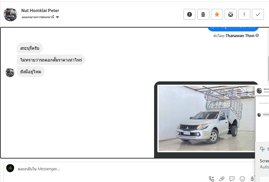Select message 'ไม่ทราบว่ารถคอกตั้มราคาเท่าไหร่'

coord(51,60)
